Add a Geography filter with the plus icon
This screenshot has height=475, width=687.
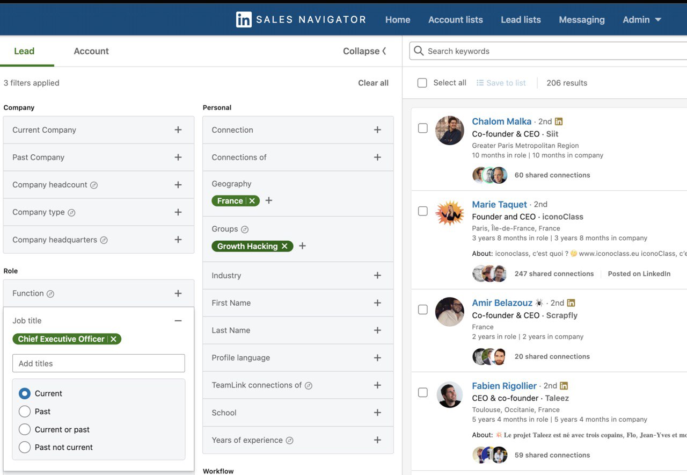[268, 200]
